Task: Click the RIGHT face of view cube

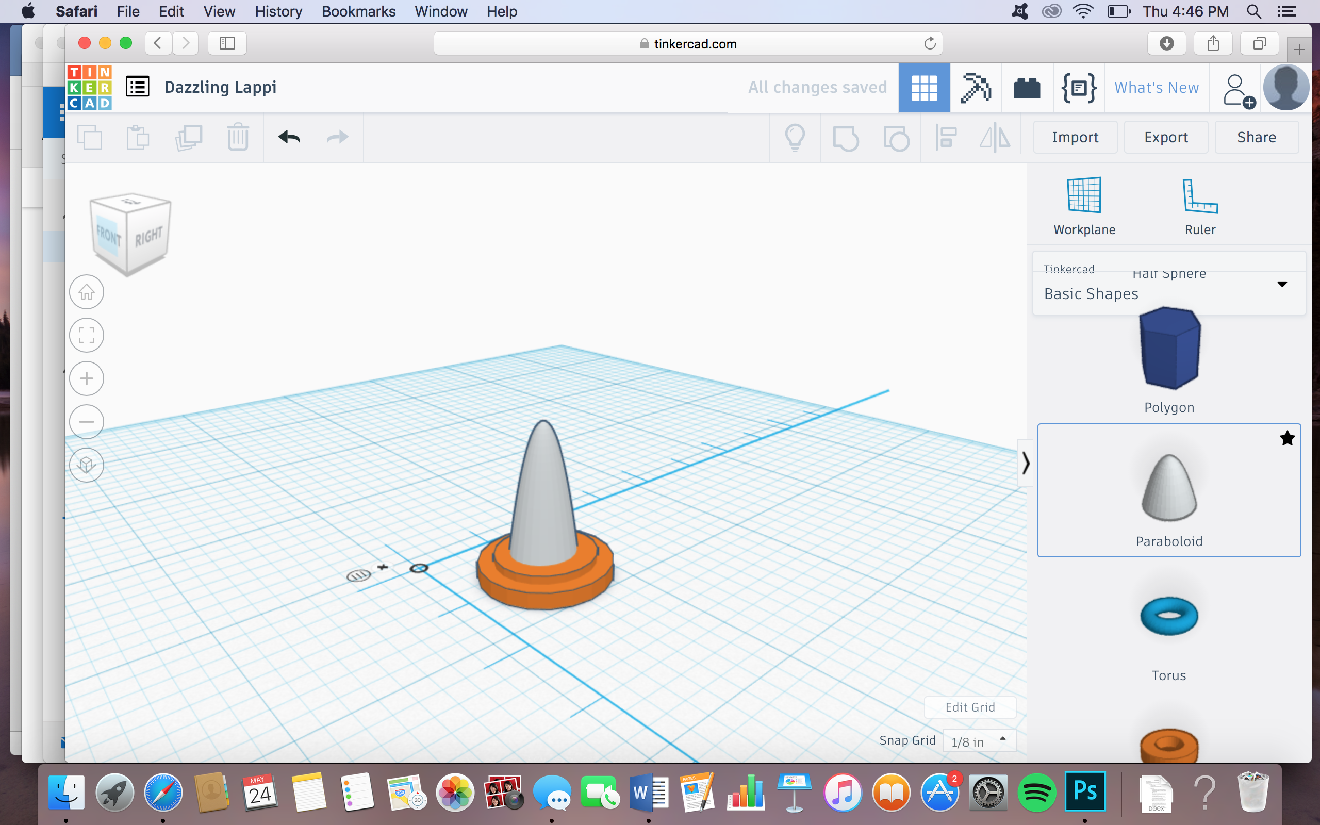Action: (148, 237)
